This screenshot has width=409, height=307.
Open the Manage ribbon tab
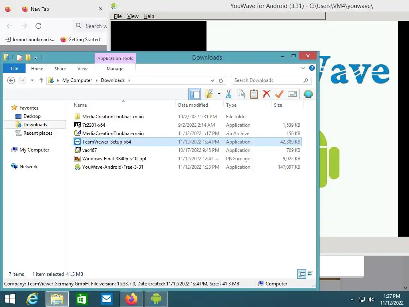tap(115, 69)
